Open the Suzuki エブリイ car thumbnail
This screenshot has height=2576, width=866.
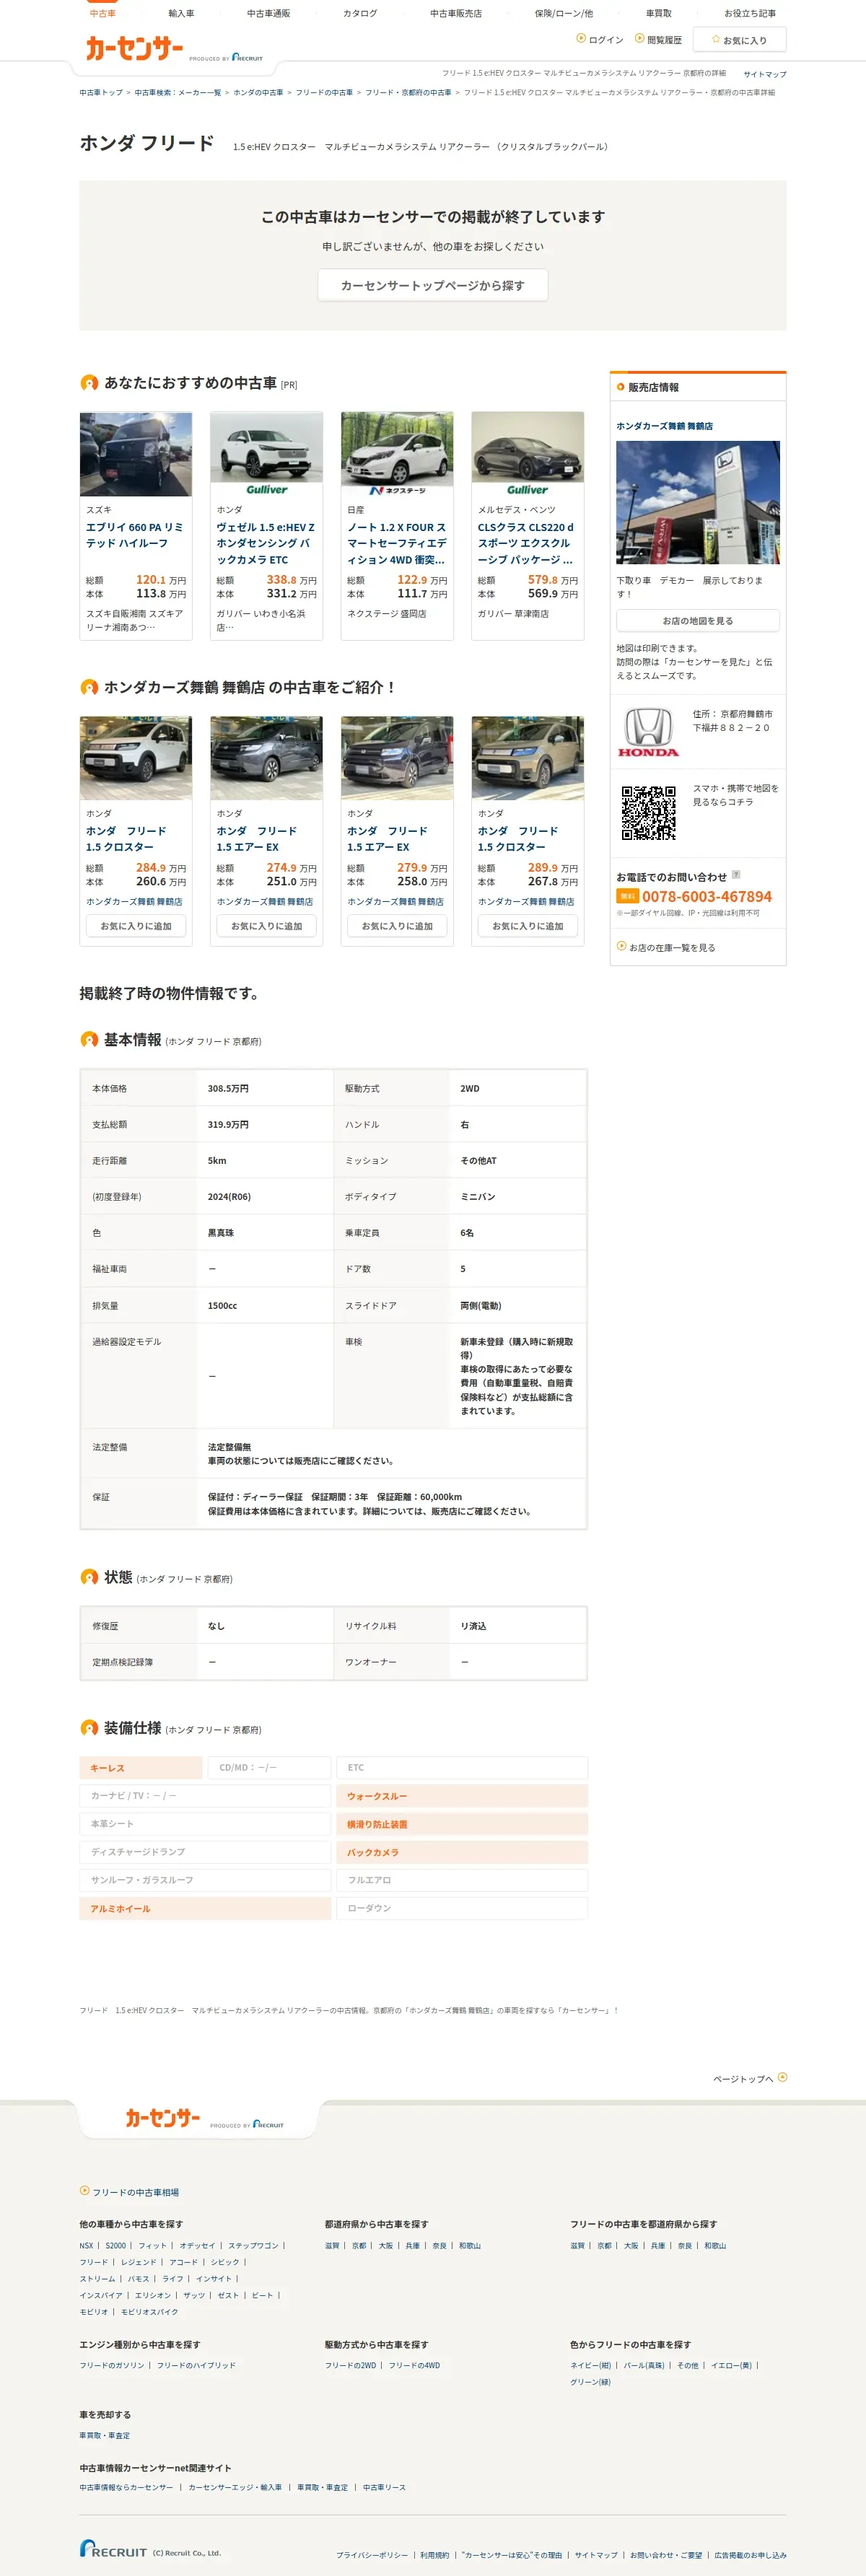coord(136,454)
